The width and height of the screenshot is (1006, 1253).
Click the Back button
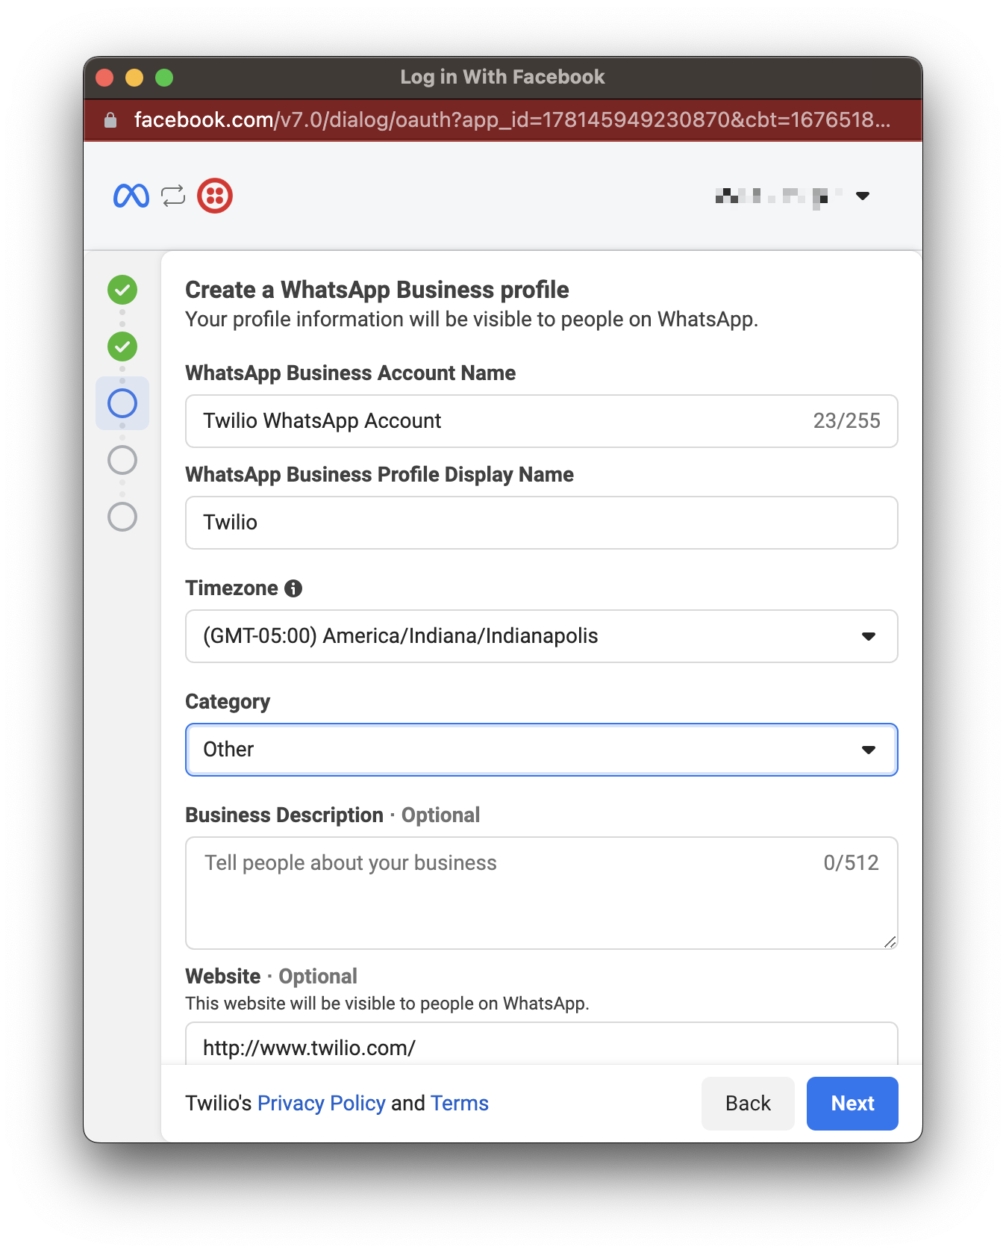click(748, 1104)
